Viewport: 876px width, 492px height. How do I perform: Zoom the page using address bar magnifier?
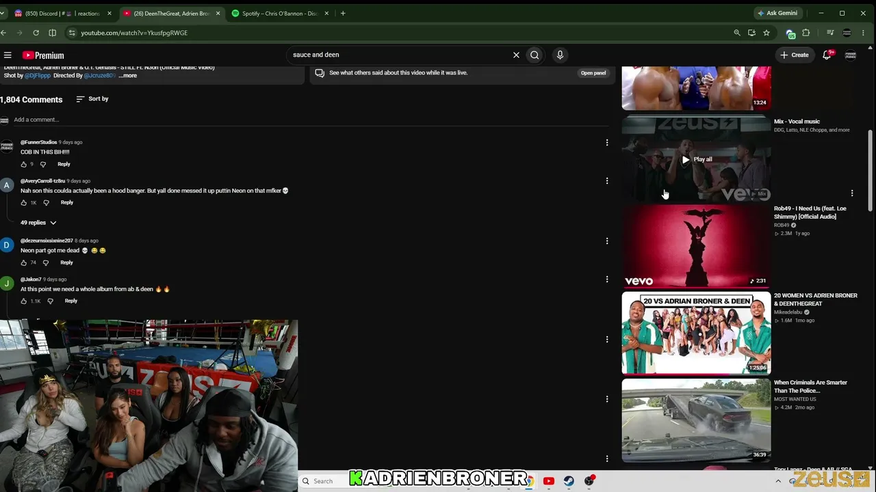coord(737,33)
